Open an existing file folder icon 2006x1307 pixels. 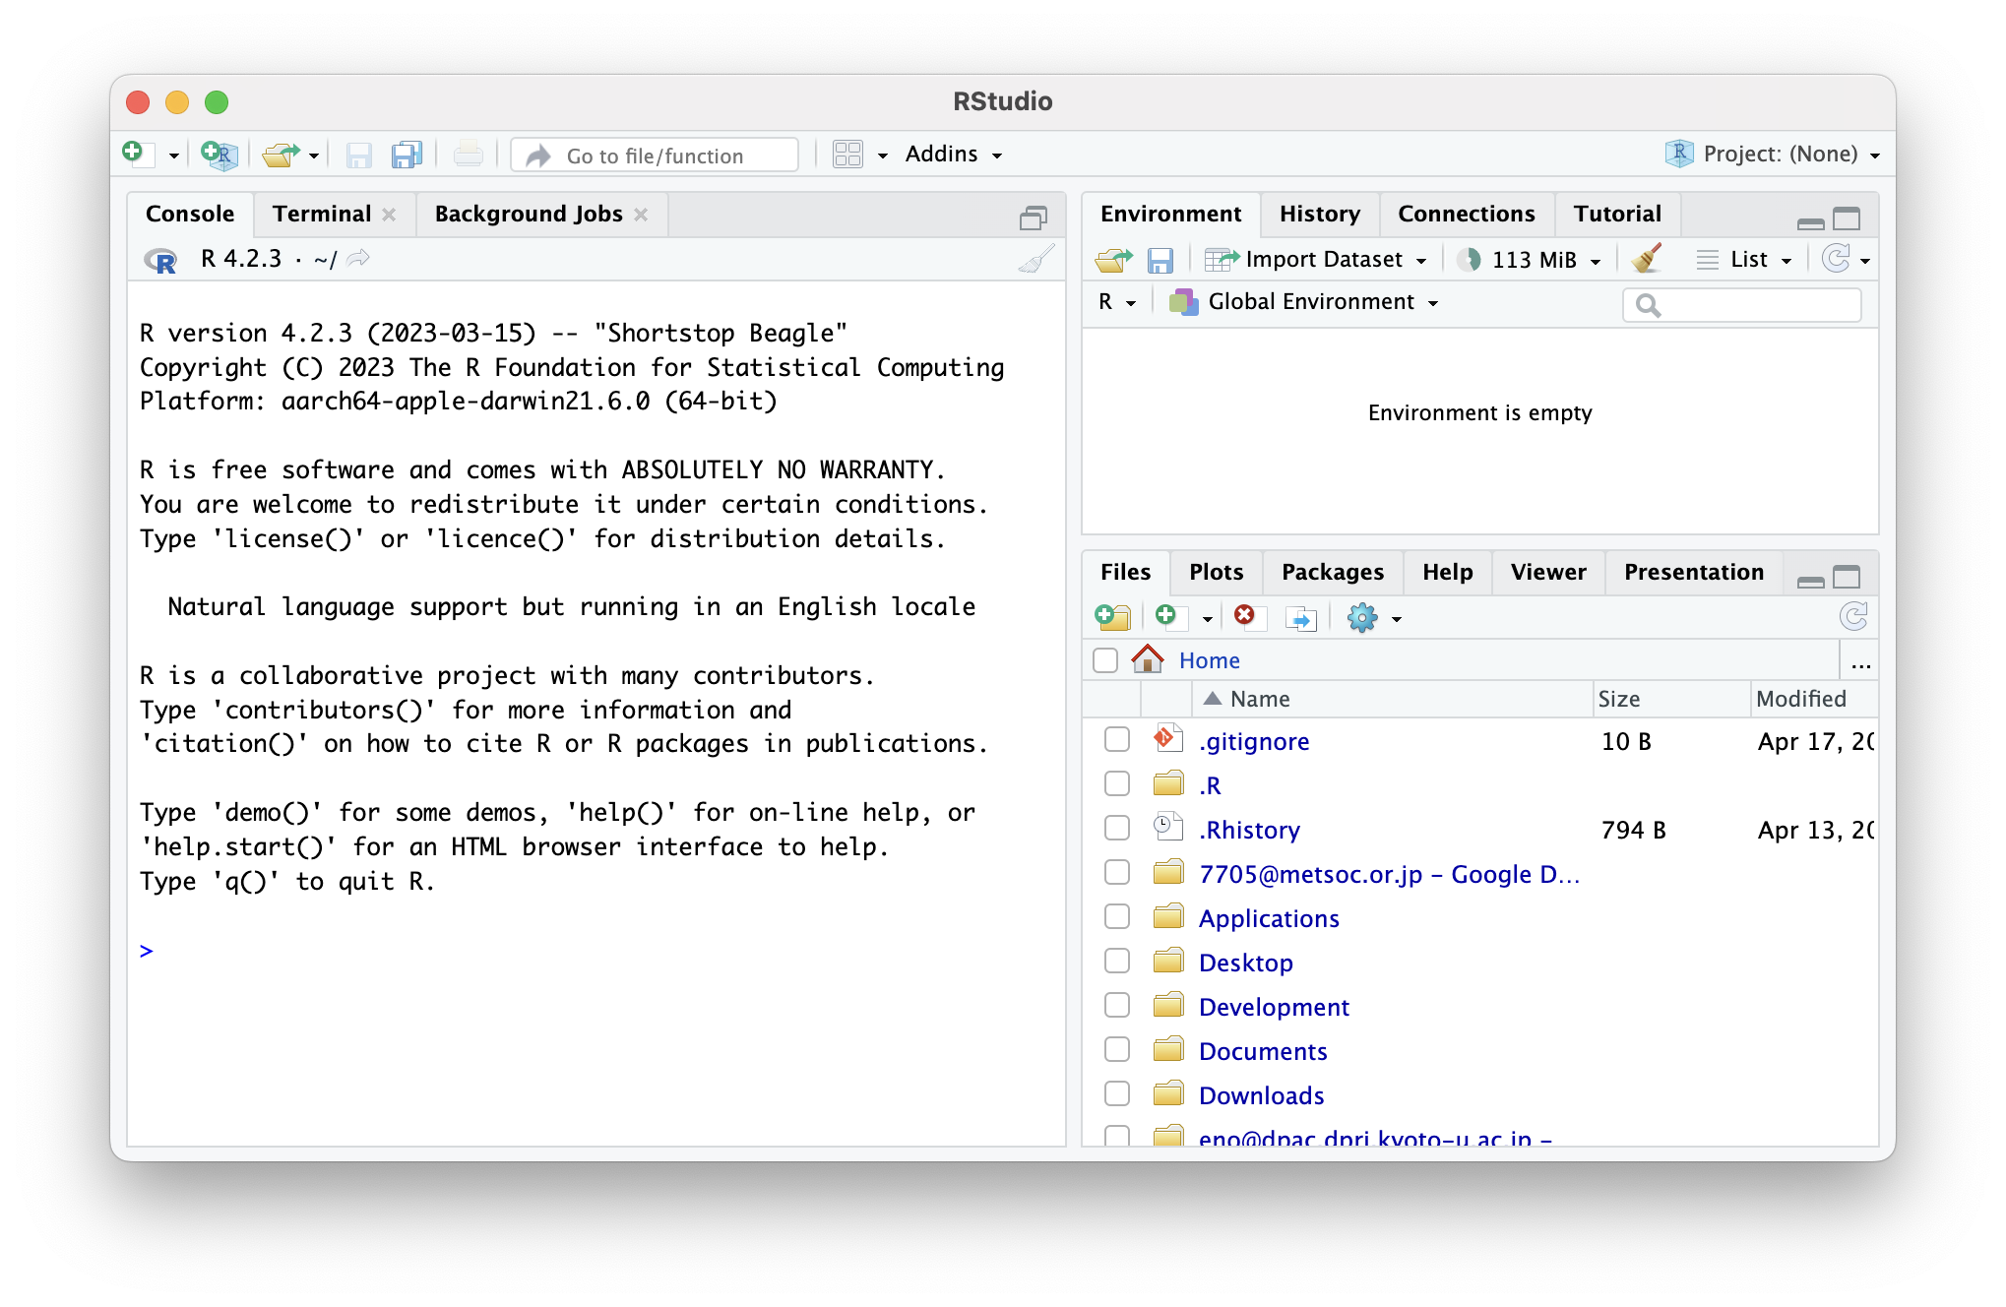tap(282, 155)
